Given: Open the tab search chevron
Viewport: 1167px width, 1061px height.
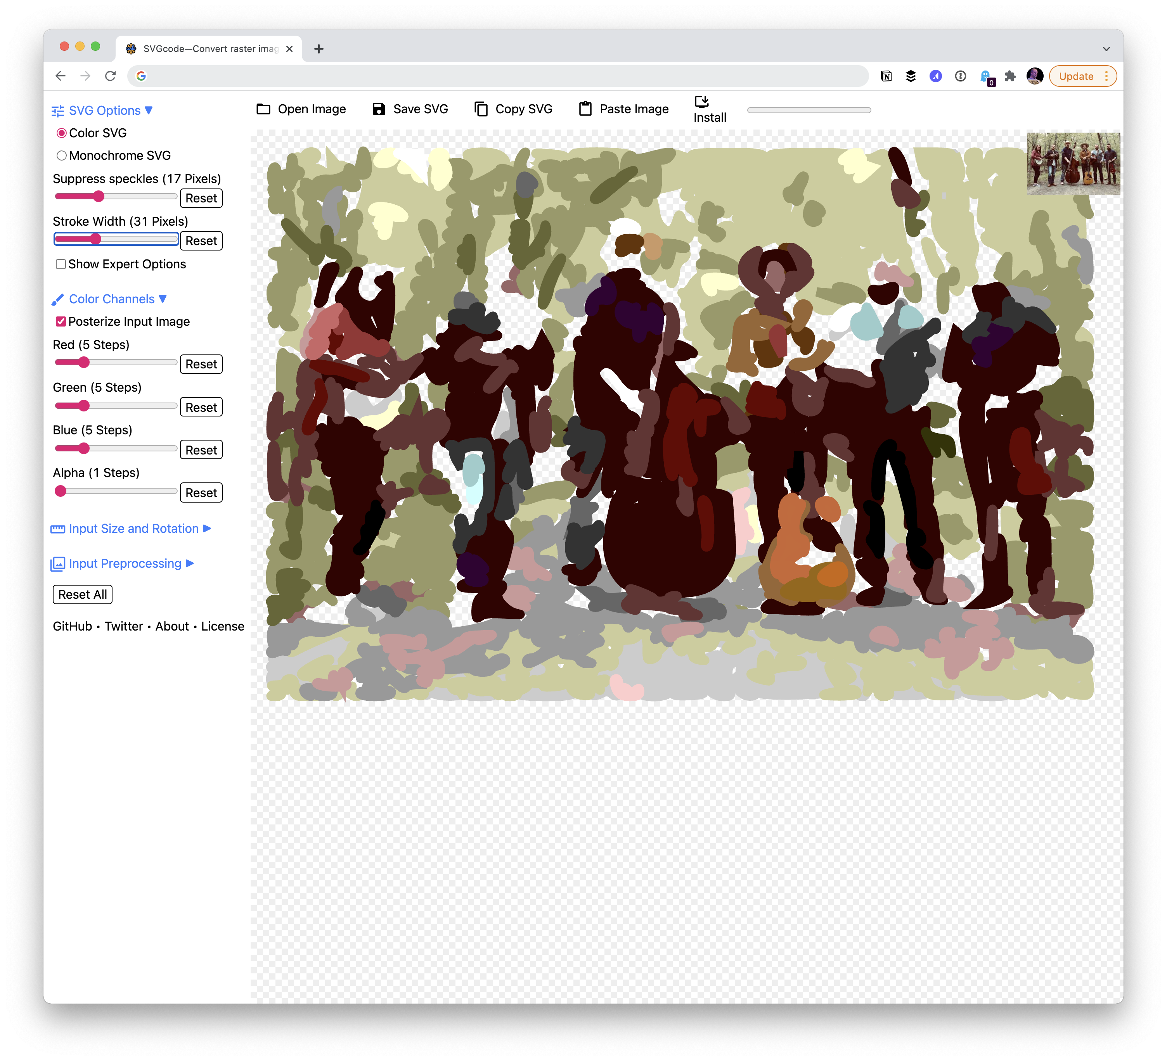Looking at the screenshot, I should point(1106,48).
